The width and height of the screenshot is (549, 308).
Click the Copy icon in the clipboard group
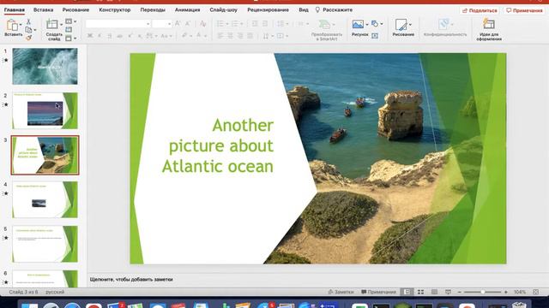28,30
